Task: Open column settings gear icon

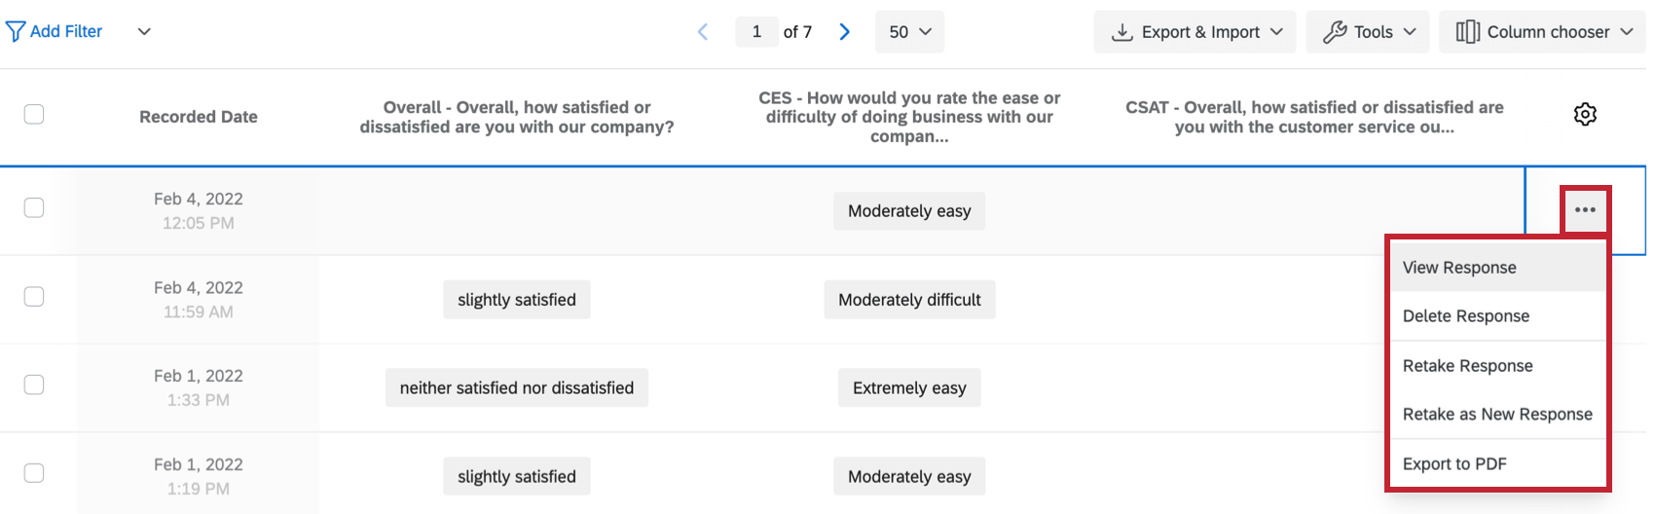Action: 1585,115
